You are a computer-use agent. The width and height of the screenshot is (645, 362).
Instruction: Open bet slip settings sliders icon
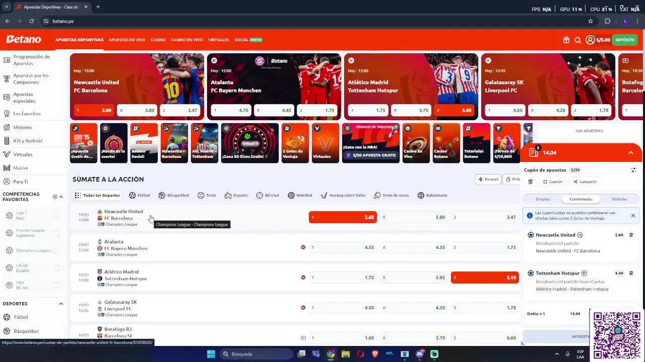click(x=633, y=170)
